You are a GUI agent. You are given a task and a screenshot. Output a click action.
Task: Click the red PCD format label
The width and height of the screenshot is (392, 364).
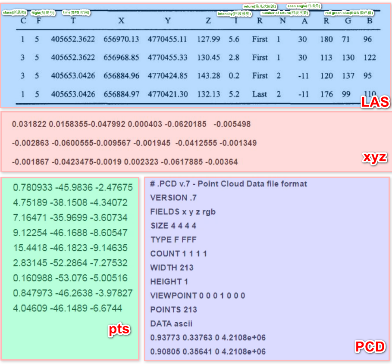pos(370,347)
